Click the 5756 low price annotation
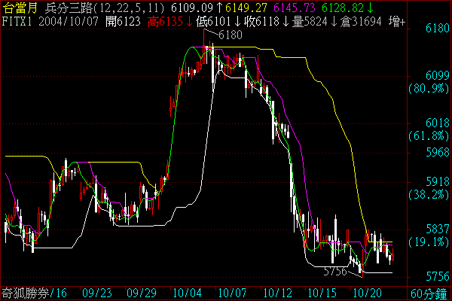 334,271
